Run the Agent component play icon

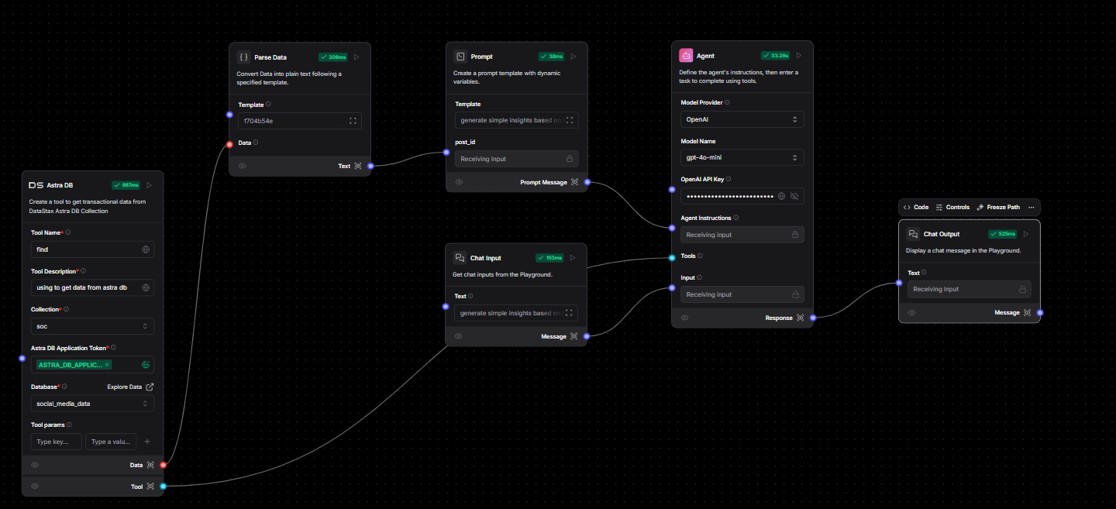[799, 56]
